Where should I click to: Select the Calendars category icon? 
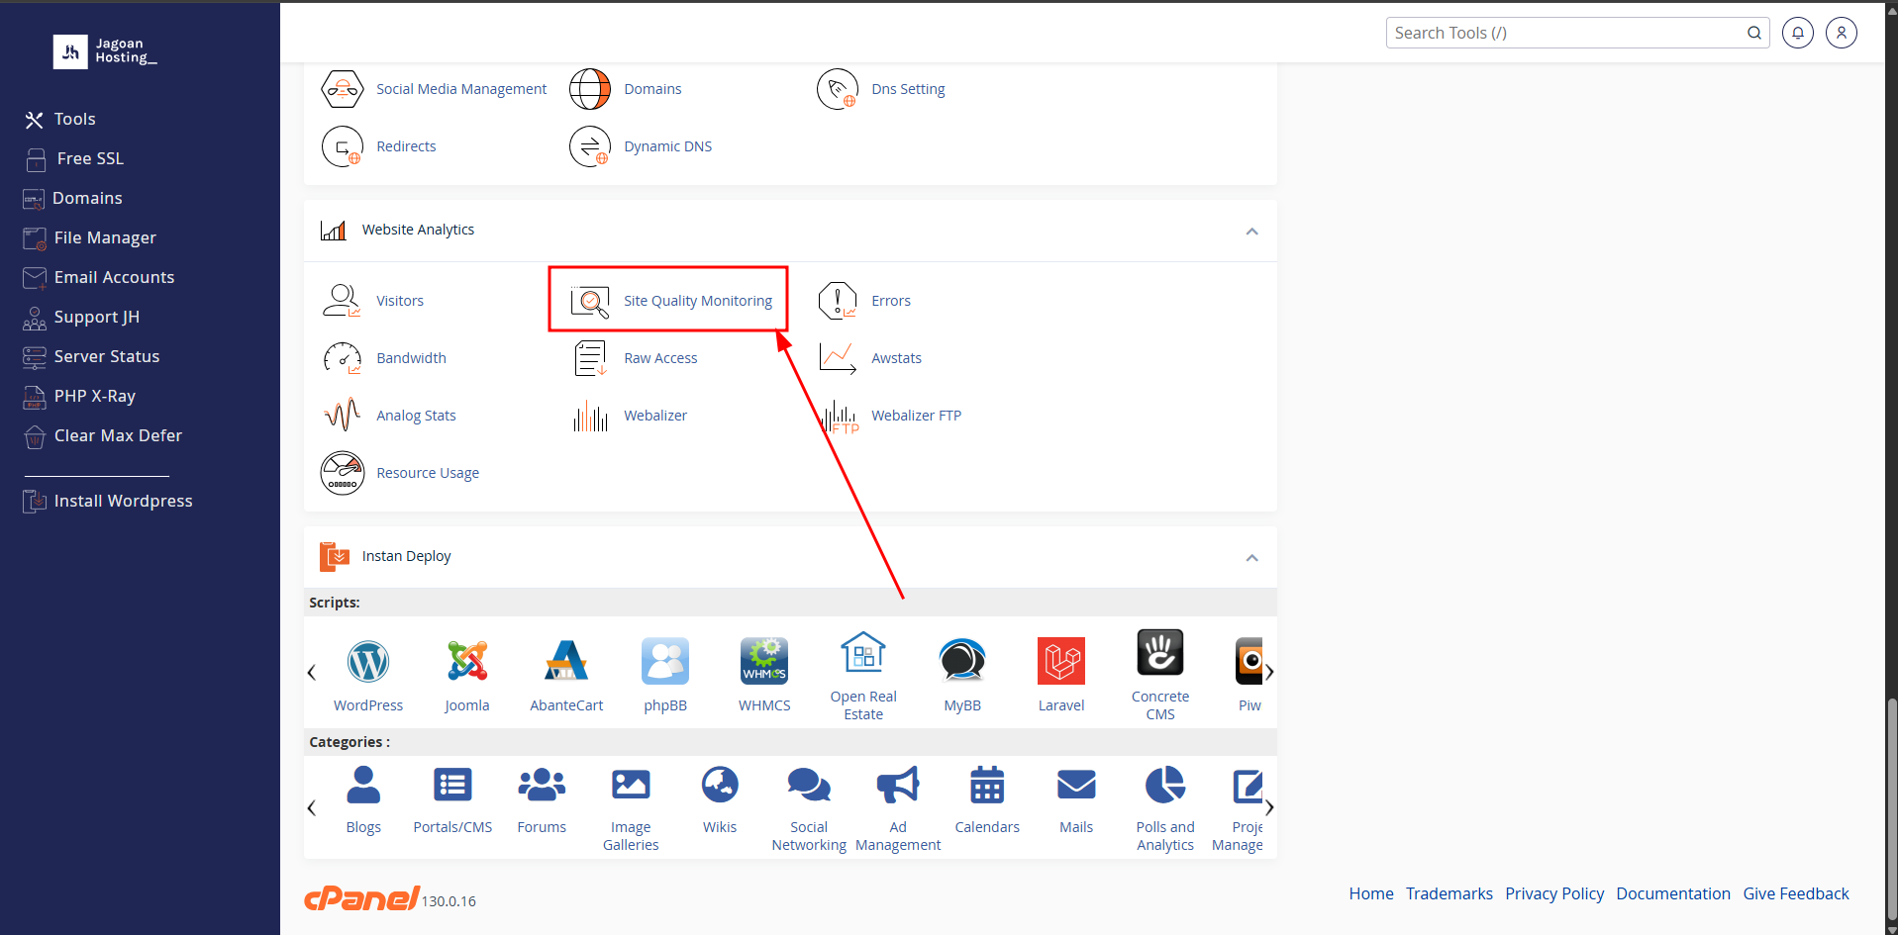(x=986, y=787)
